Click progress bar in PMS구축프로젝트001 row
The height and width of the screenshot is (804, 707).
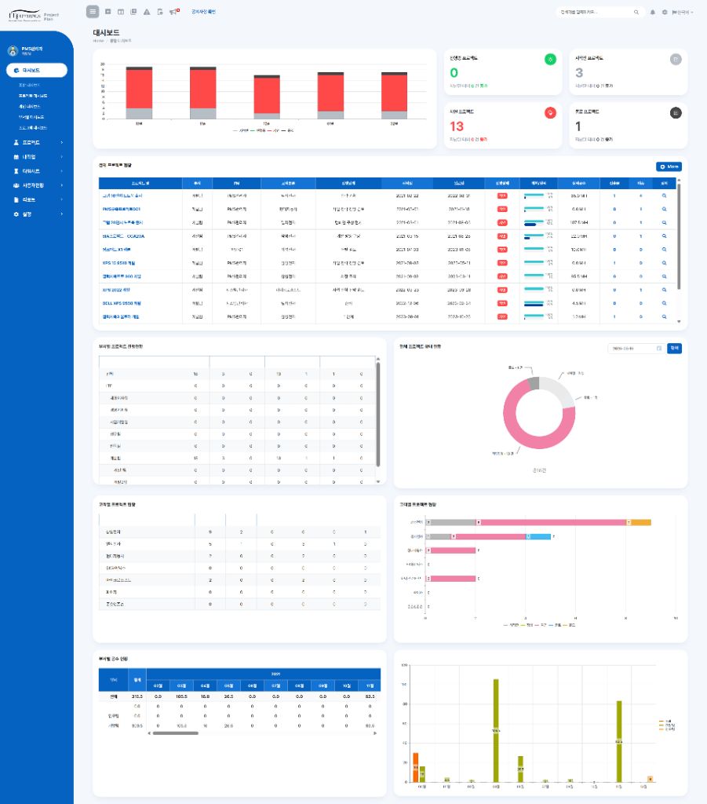pos(534,209)
